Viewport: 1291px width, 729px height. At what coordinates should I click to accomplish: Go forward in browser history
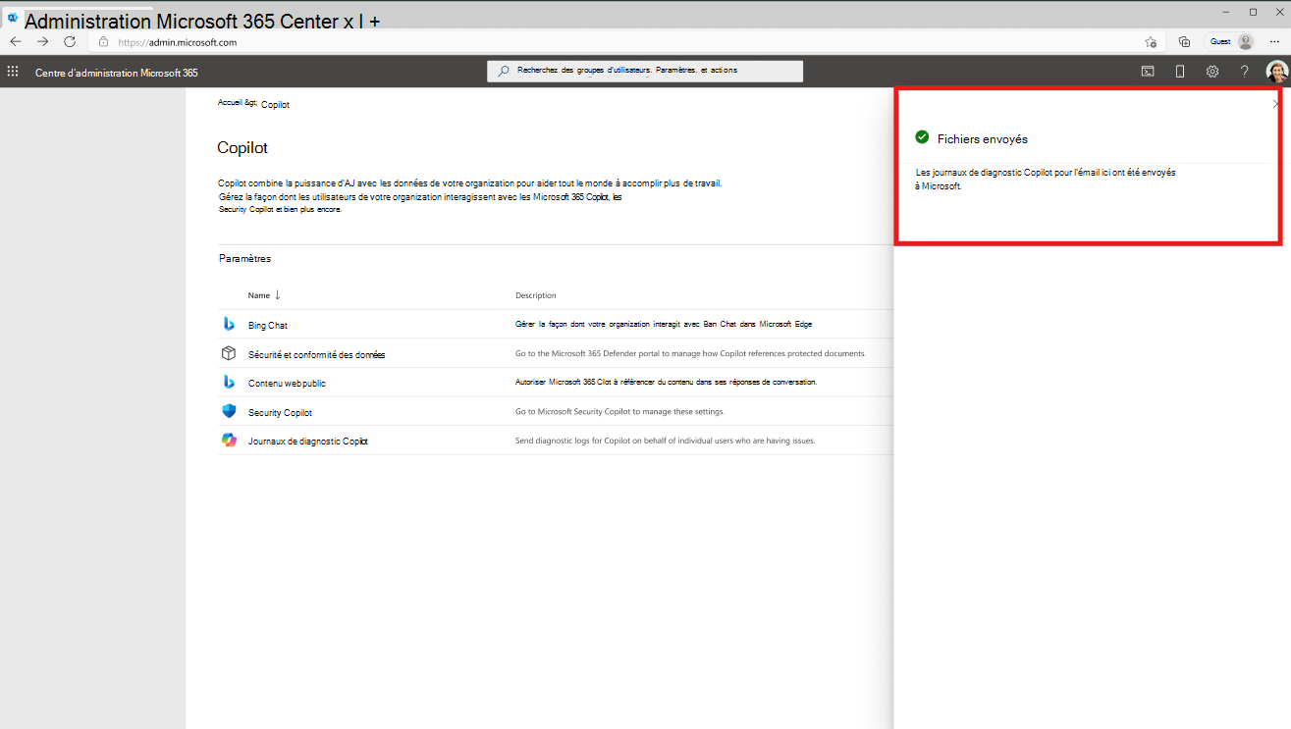tap(42, 42)
